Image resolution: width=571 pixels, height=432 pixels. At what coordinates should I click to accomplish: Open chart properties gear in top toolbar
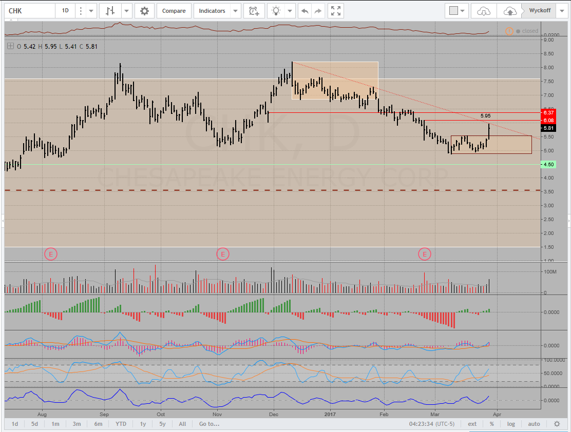click(x=145, y=11)
